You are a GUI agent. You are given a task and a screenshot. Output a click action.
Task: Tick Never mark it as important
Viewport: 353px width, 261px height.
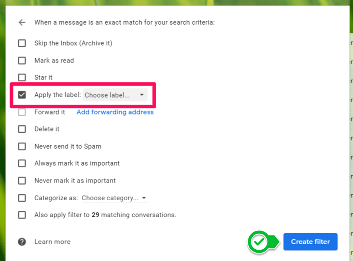click(x=22, y=181)
